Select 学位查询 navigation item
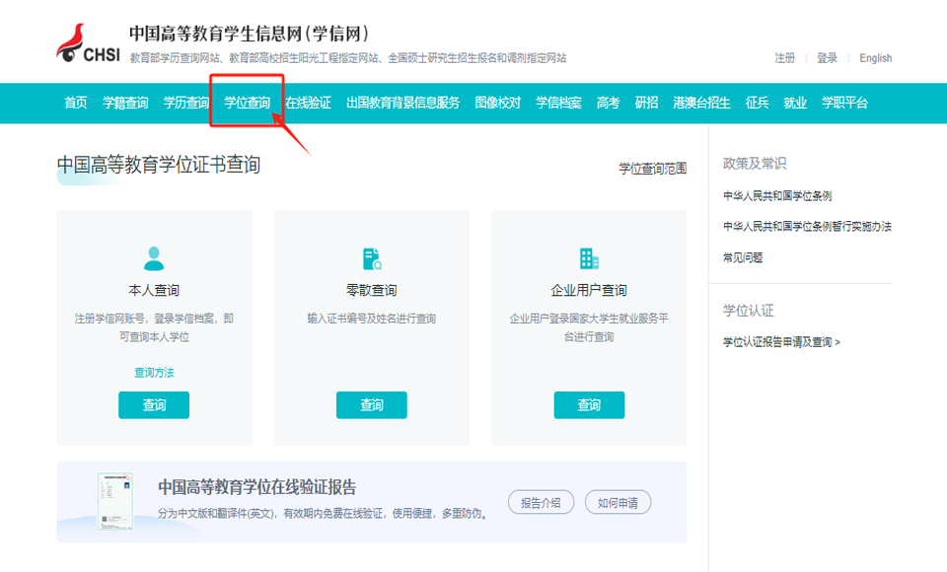 click(x=247, y=103)
